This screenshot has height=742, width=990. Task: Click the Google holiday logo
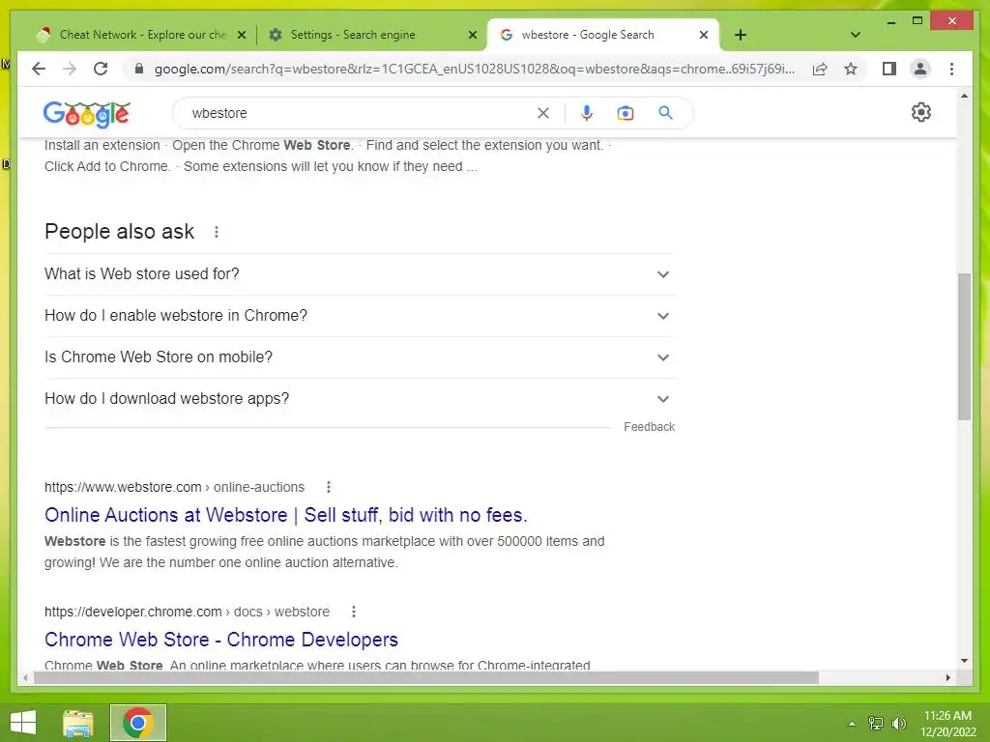87,114
